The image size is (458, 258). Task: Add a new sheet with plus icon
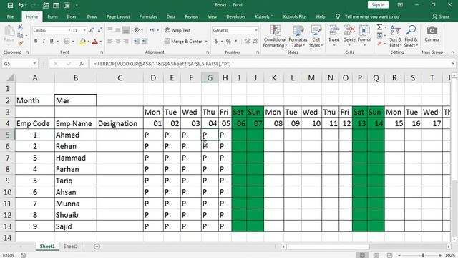coord(97,247)
